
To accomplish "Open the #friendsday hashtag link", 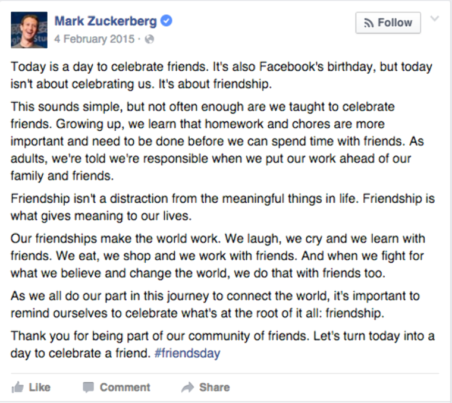I will [187, 353].
